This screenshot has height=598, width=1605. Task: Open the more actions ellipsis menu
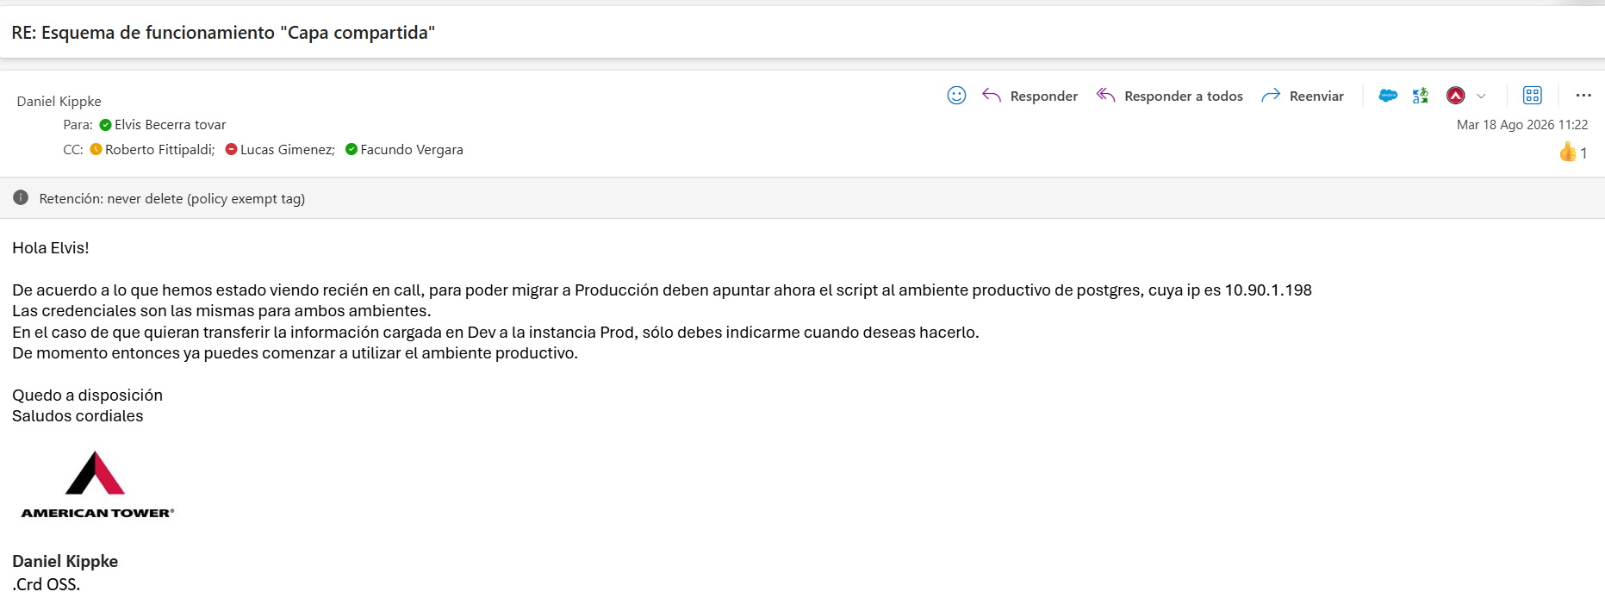coord(1583,96)
